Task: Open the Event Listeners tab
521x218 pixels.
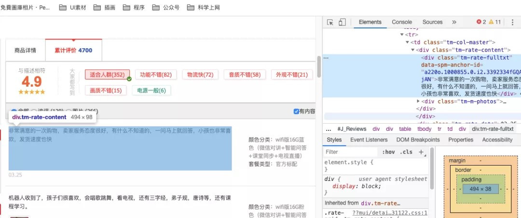Action: pos(369,140)
